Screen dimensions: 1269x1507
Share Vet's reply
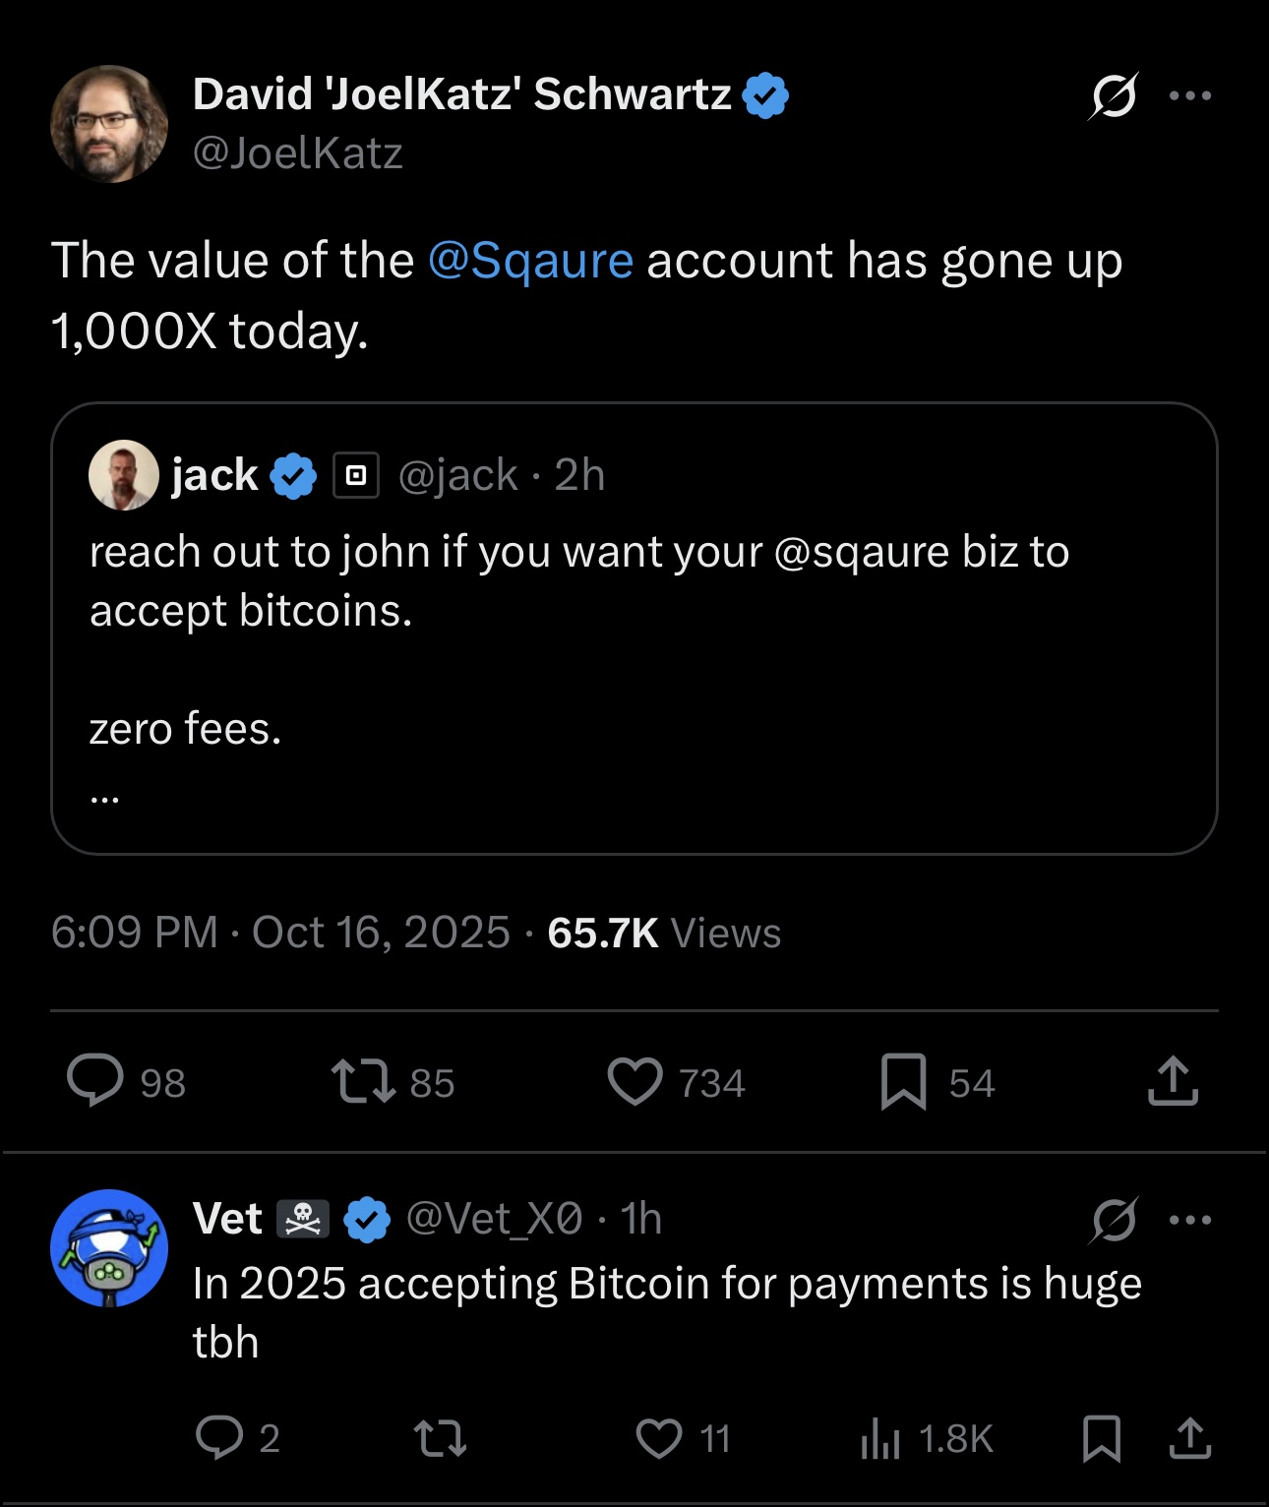click(x=1190, y=1438)
